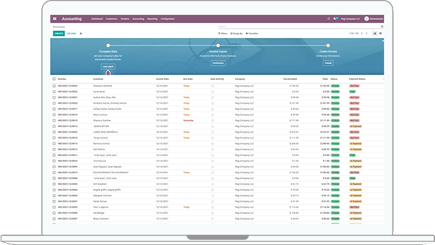The image size is (435, 245).
Task: Open optional columns menu at header end
Action: [x=383, y=79]
